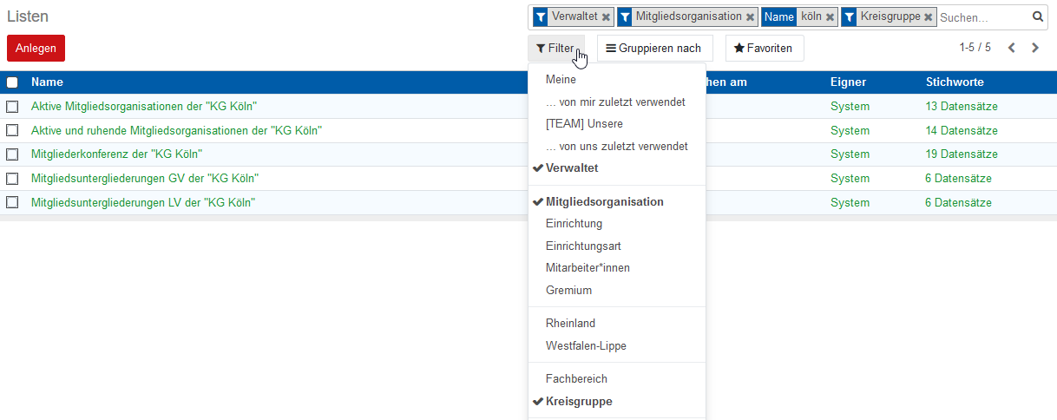This screenshot has height=420, width=1057.
Task: Collapse the Filter dropdown
Action: [555, 49]
